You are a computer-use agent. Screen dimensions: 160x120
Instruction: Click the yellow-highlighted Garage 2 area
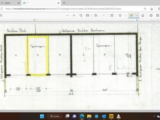coord(38,55)
